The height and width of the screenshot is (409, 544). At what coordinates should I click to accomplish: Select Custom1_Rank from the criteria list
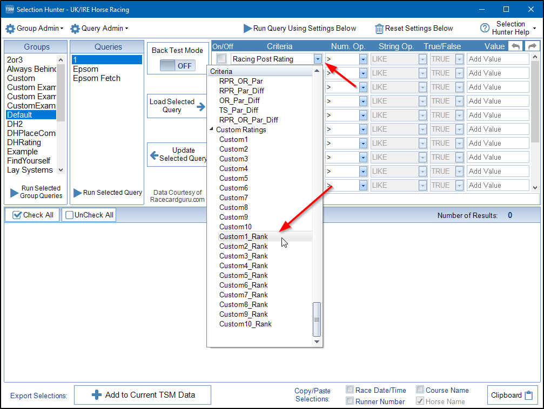coord(243,236)
